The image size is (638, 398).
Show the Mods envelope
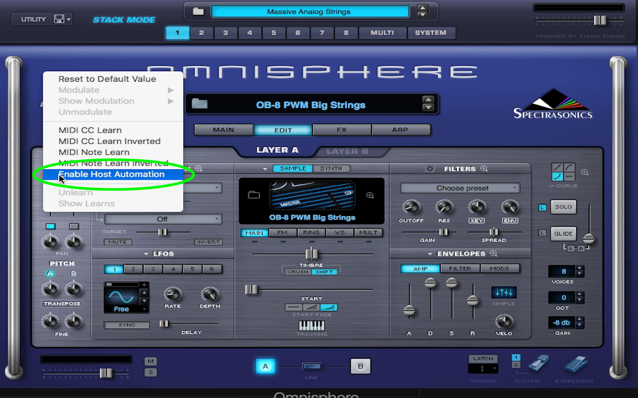(500, 269)
